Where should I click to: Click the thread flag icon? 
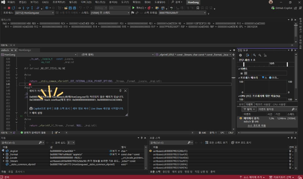133,13
